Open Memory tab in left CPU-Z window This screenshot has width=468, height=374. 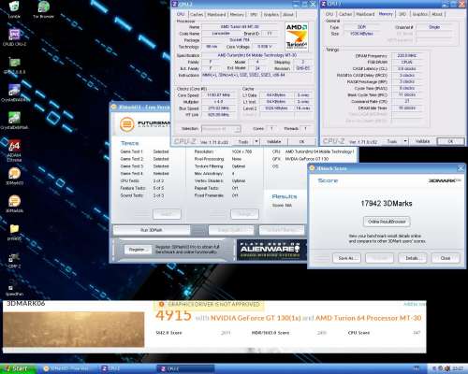[237, 14]
